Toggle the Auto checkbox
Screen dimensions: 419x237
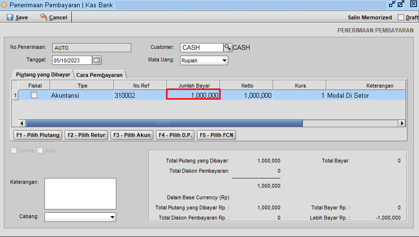(x=40, y=150)
